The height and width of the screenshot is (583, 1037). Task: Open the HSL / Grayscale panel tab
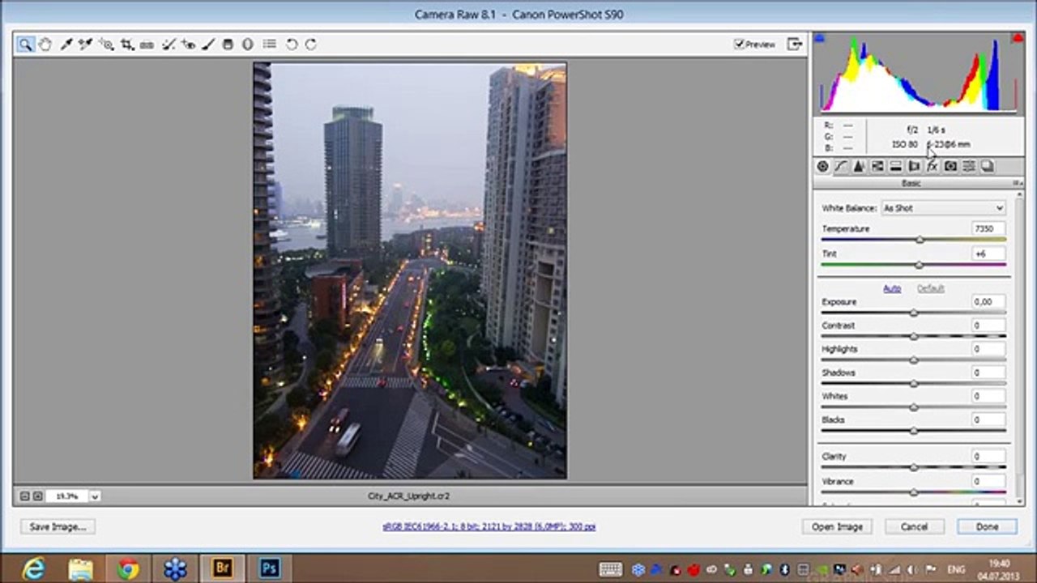(877, 166)
